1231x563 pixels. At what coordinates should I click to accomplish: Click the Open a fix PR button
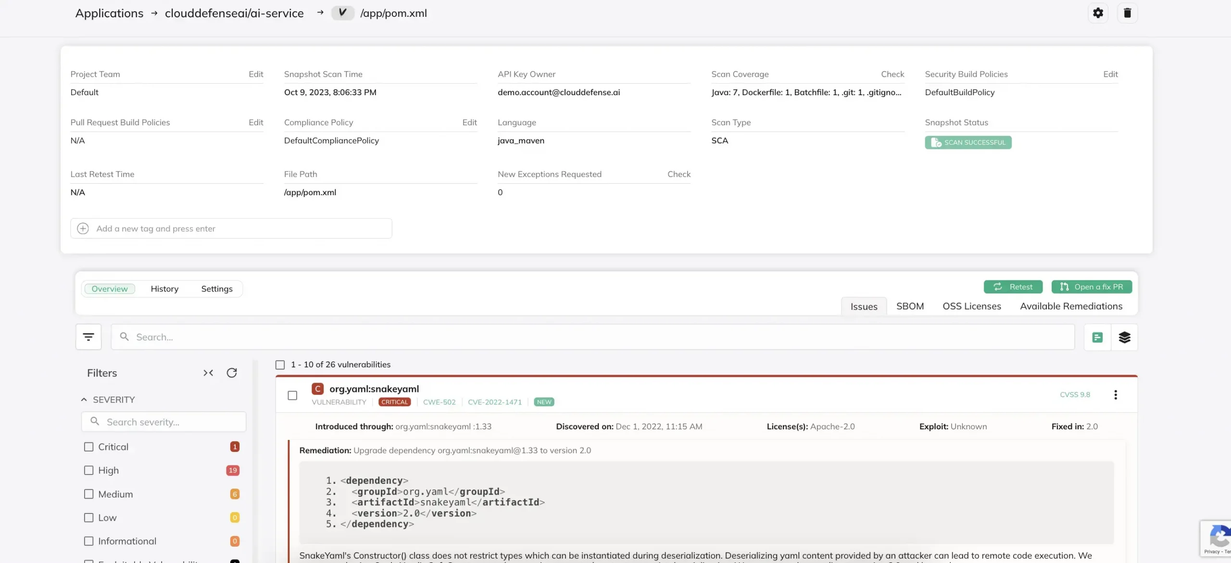point(1093,287)
